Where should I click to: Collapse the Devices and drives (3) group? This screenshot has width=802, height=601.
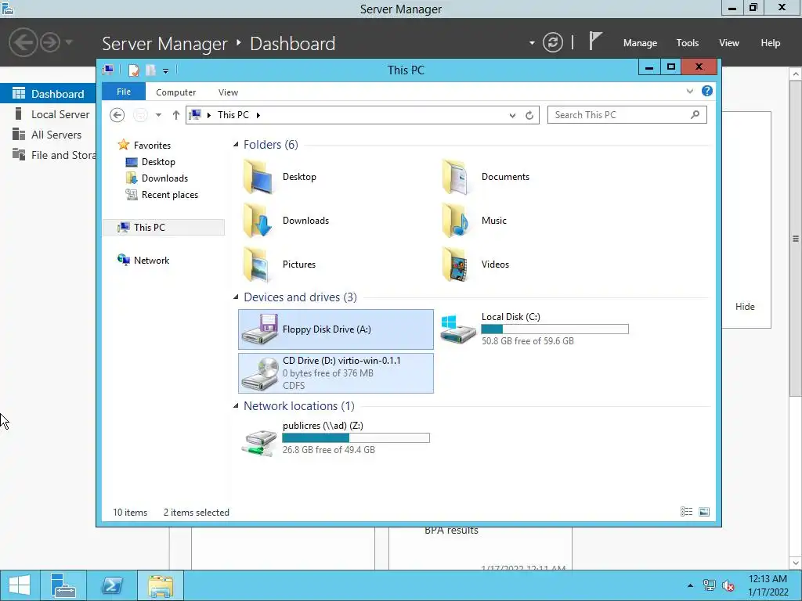tap(236, 297)
